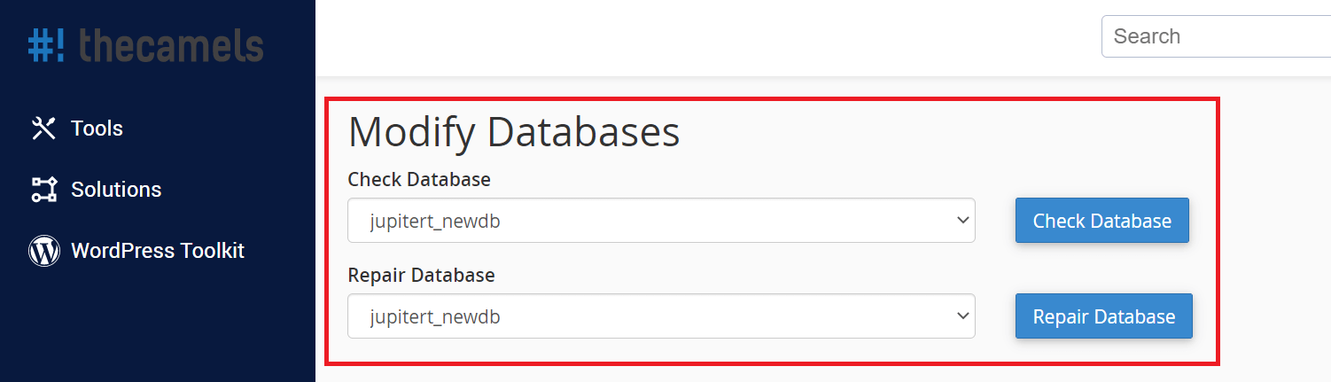Screen dimensions: 1331x382
Task: Click the blue #! logo symbol
Action: (46, 45)
